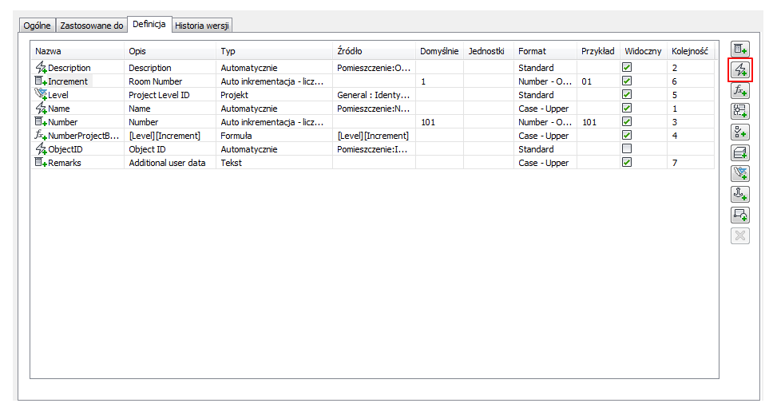The image size is (773, 411).
Task: Select the Definicja tab
Action: pos(149,24)
